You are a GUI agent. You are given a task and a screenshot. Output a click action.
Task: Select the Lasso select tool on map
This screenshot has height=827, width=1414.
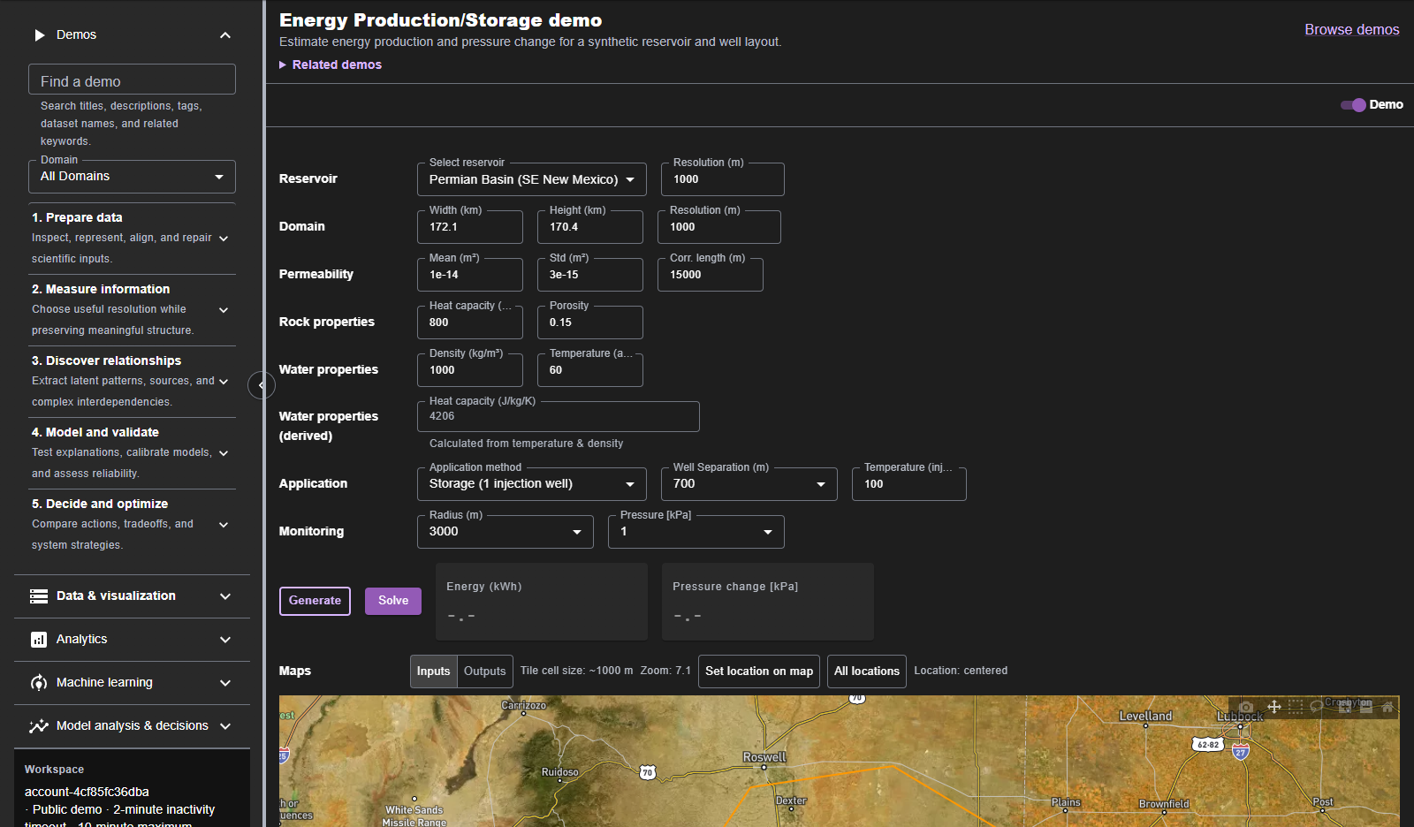(x=1317, y=707)
